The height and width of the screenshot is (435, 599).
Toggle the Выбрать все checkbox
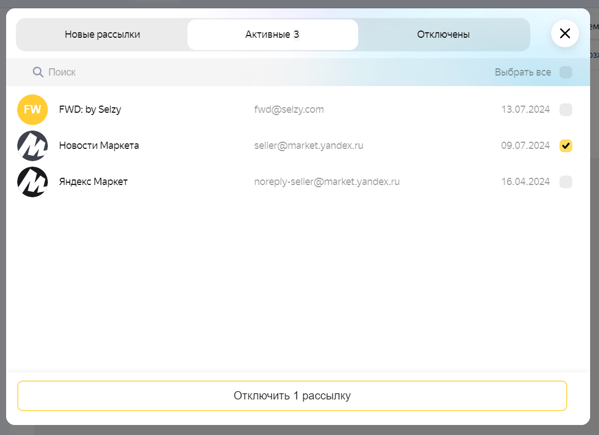click(566, 72)
